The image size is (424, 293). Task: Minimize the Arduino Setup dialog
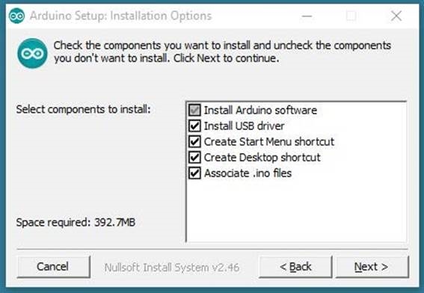[x=307, y=16]
